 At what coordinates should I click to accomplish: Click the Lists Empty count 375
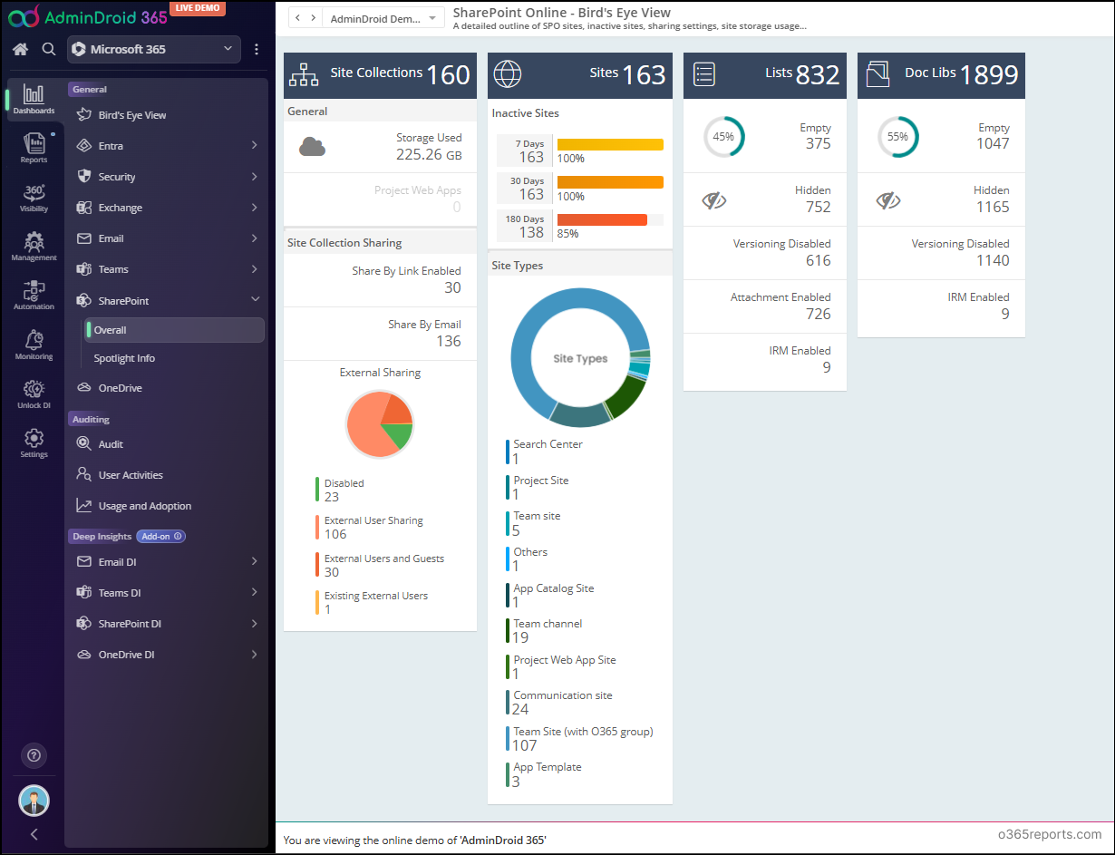[818, 143]
